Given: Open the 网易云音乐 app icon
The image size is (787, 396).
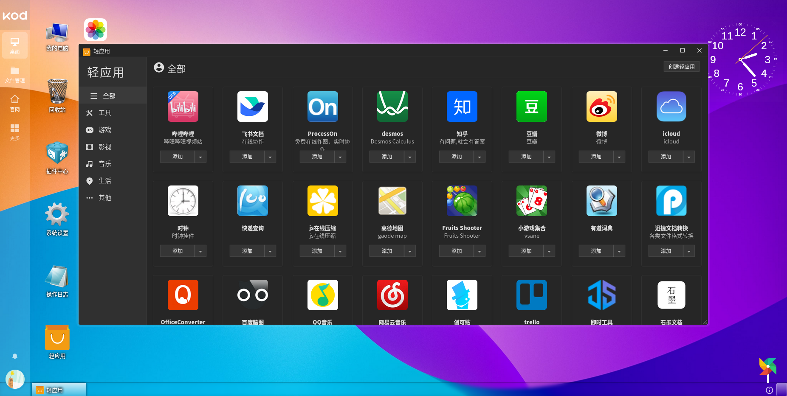Looking at the screenshot, I should [x=392, y=295].
